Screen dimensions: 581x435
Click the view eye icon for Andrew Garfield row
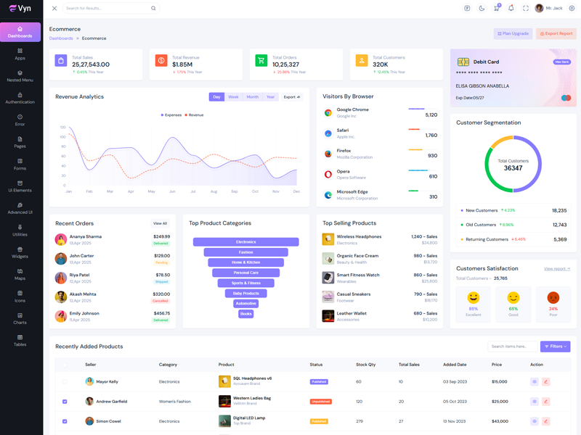(x=535, y=401)
